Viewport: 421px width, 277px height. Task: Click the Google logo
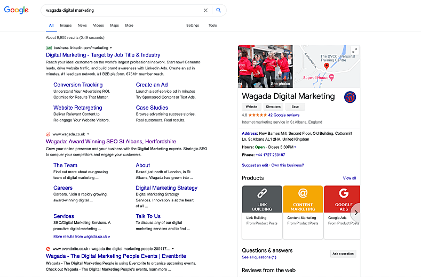pyautogui.click(x=17, y=10)
